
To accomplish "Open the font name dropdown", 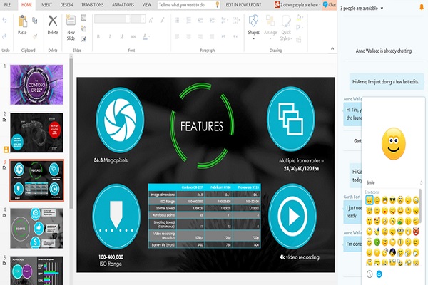I will (127, 19).
